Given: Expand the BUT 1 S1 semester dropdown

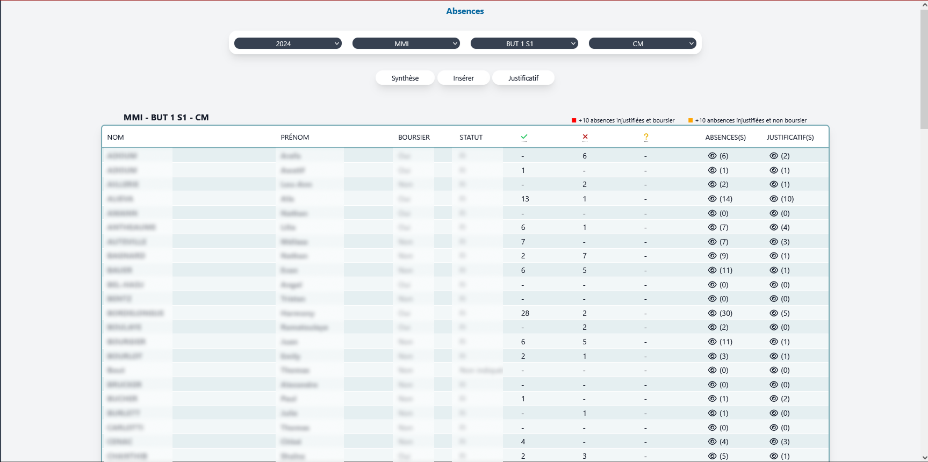Looking at the screenshot, I should 524,44.
